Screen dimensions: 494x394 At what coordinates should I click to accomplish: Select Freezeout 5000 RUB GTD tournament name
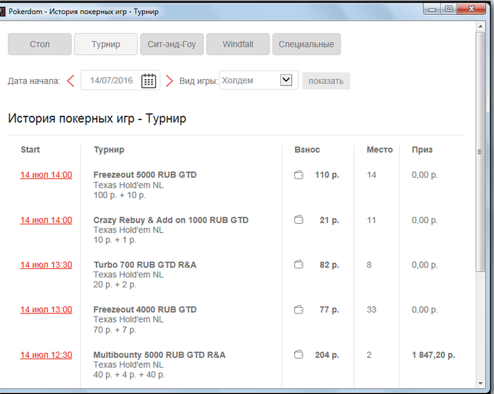pyautogui.click(x=145, y=175)
